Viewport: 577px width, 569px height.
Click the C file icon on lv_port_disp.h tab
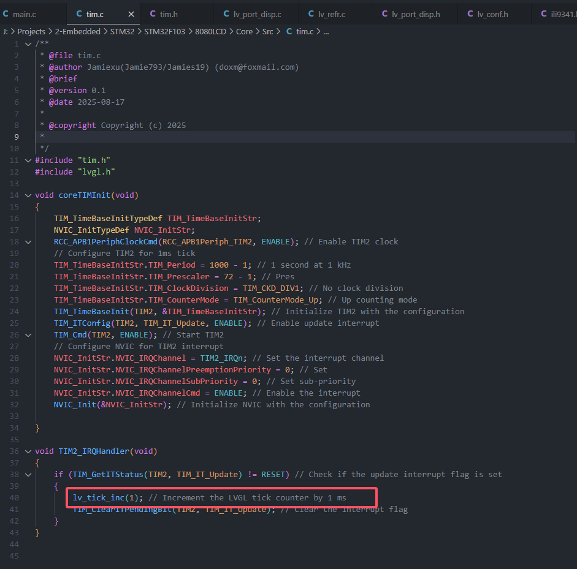[x=385, y=14]
